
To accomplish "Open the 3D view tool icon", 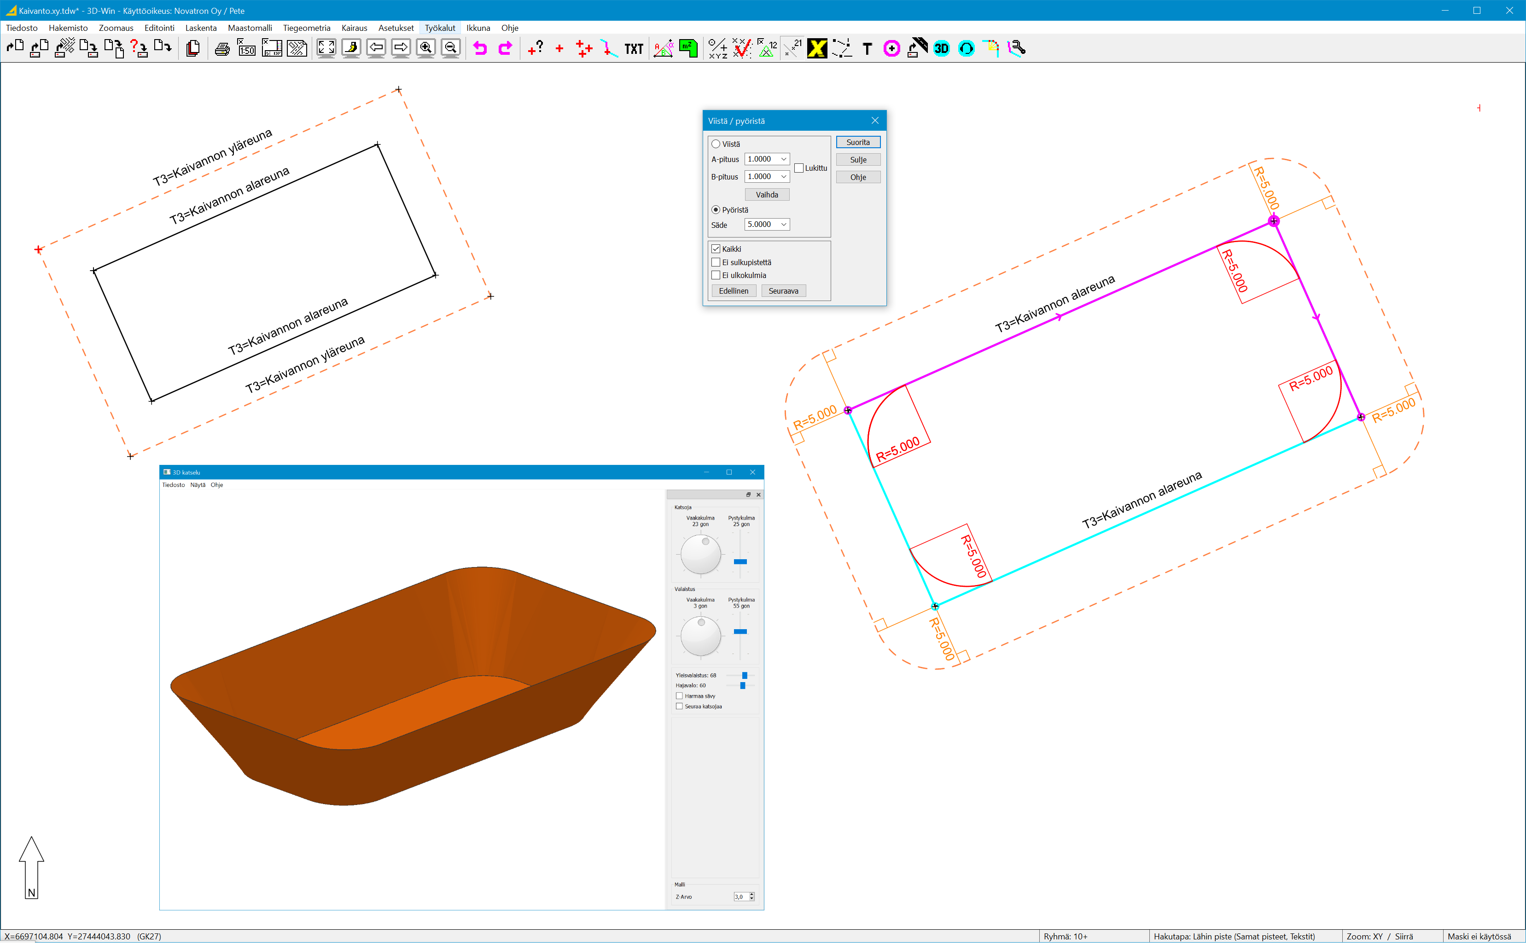I will pos(941,49).
